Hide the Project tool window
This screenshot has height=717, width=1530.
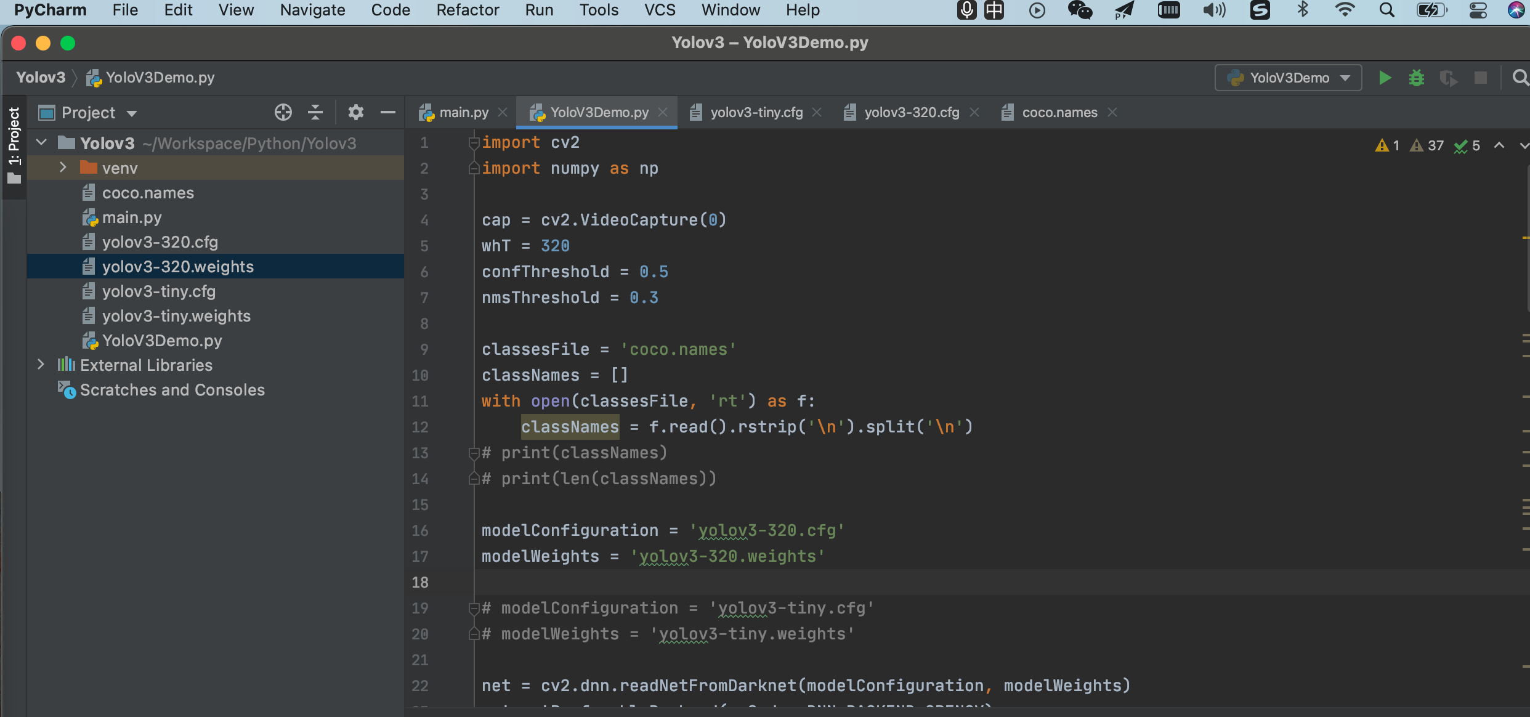point(387,112)
